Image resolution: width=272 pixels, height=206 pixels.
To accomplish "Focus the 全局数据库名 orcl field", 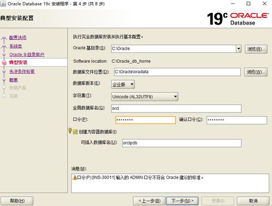I will tap(176, 108).
